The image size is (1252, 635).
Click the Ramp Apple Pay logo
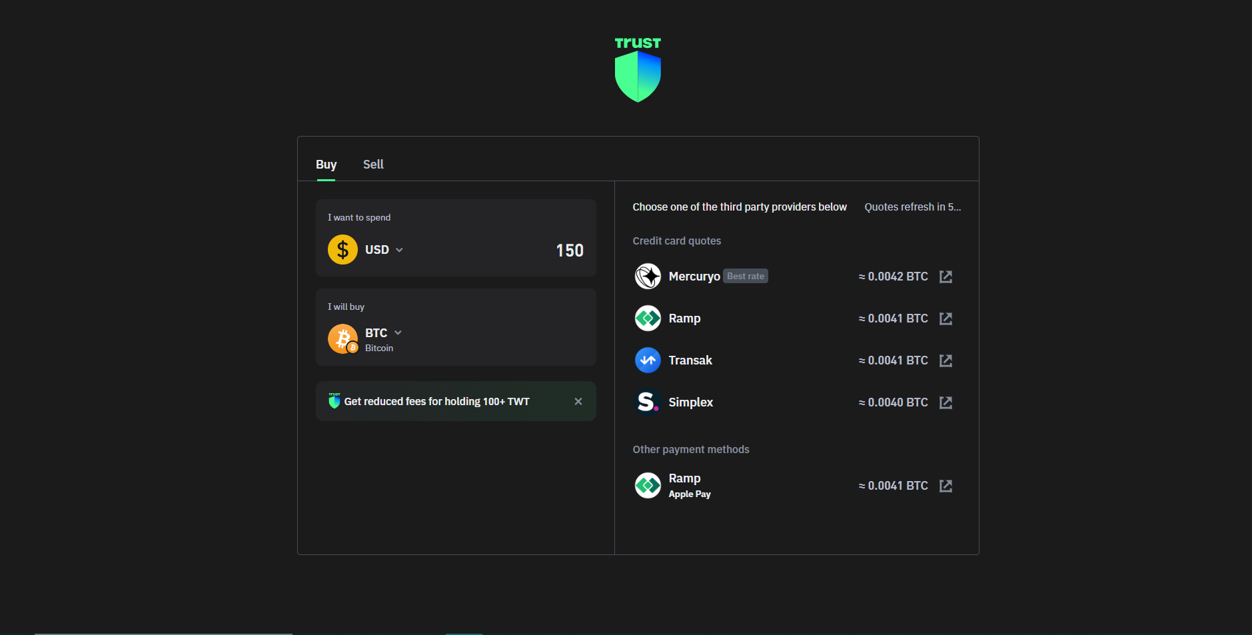click(x=648, y=485)
